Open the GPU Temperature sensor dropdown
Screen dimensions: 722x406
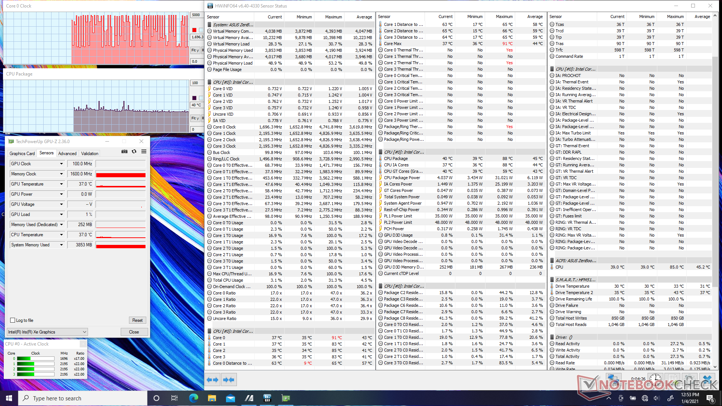click(x=61, y=184)
